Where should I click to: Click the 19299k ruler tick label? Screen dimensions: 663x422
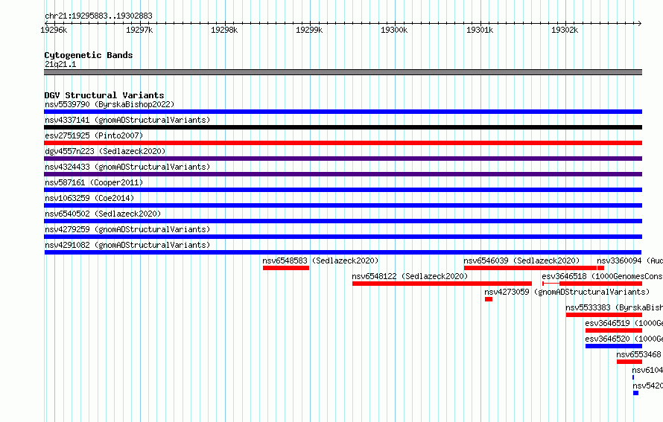coord(309,30)
